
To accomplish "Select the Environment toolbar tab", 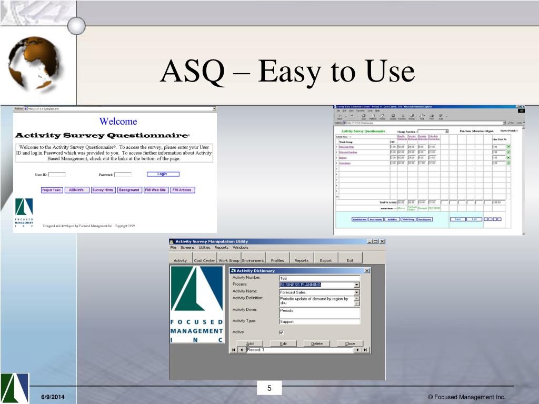I will click(x=253, y=258).
